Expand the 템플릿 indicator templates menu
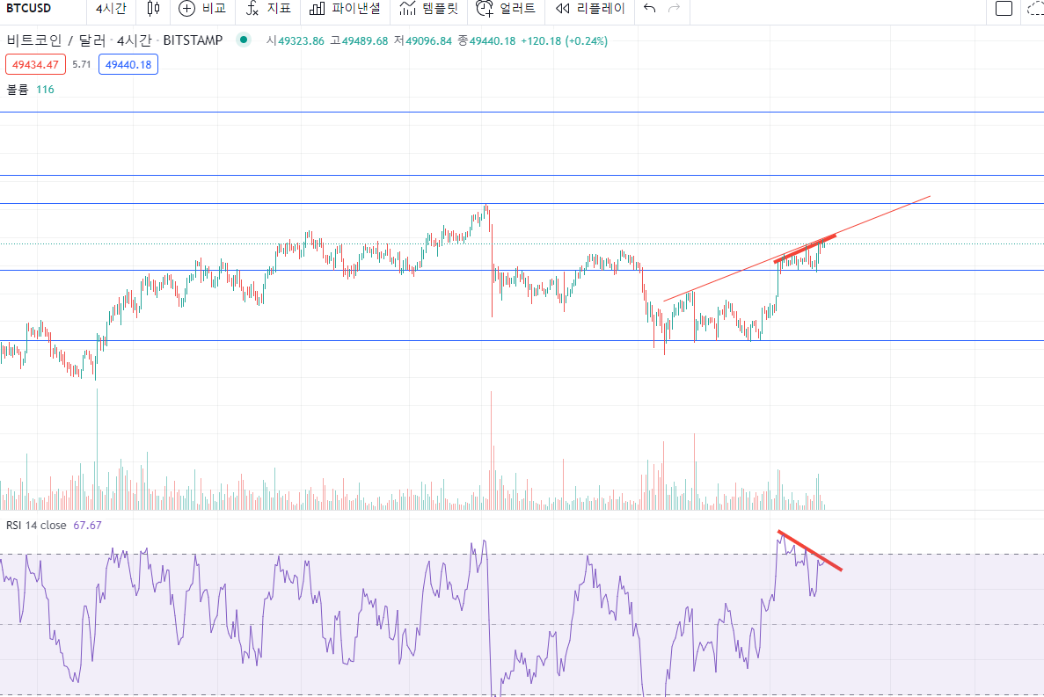This screenshot has height=697, width=1044. [428, 9]
